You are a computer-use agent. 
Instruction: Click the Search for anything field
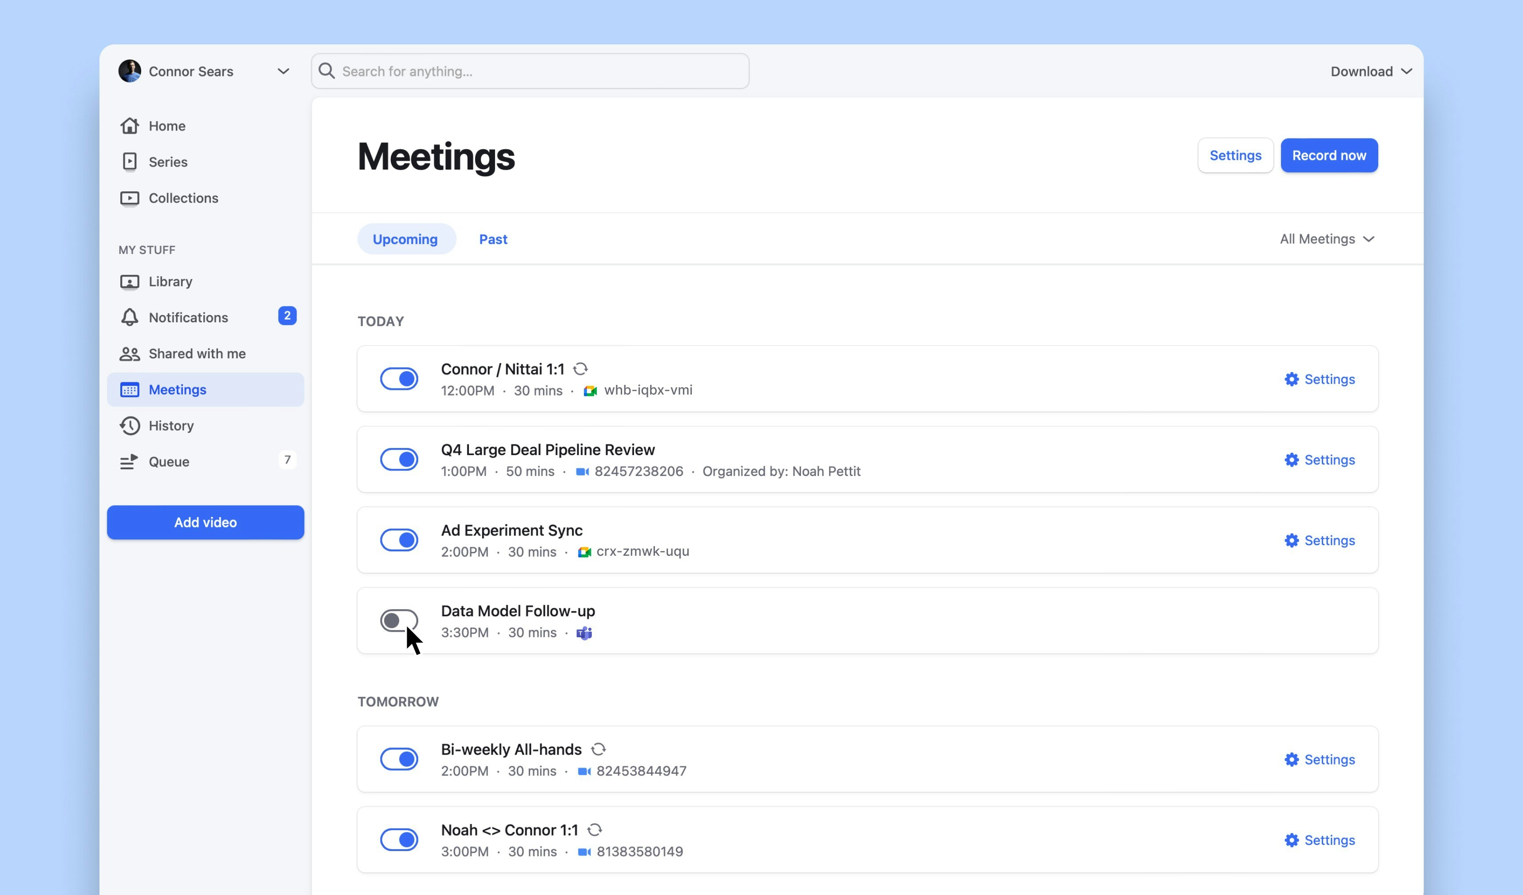[x=530, y=71]
